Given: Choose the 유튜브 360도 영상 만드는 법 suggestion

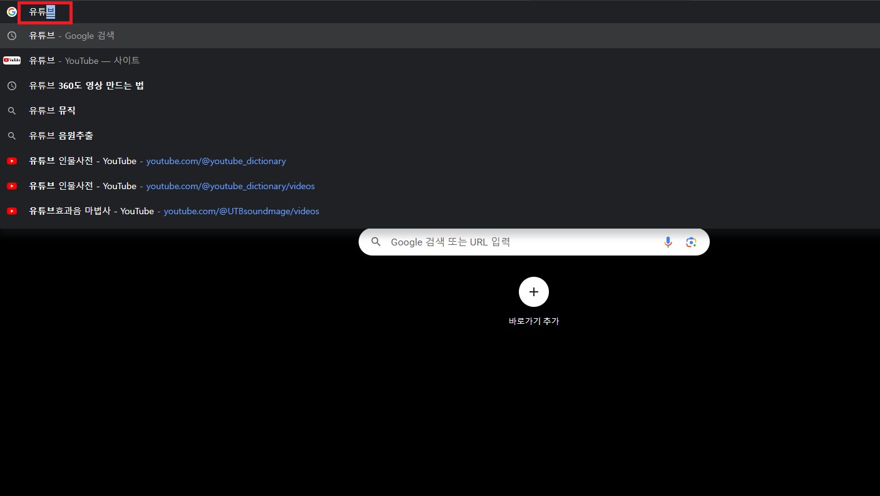Looking at the screenshot, I should 440,86.
